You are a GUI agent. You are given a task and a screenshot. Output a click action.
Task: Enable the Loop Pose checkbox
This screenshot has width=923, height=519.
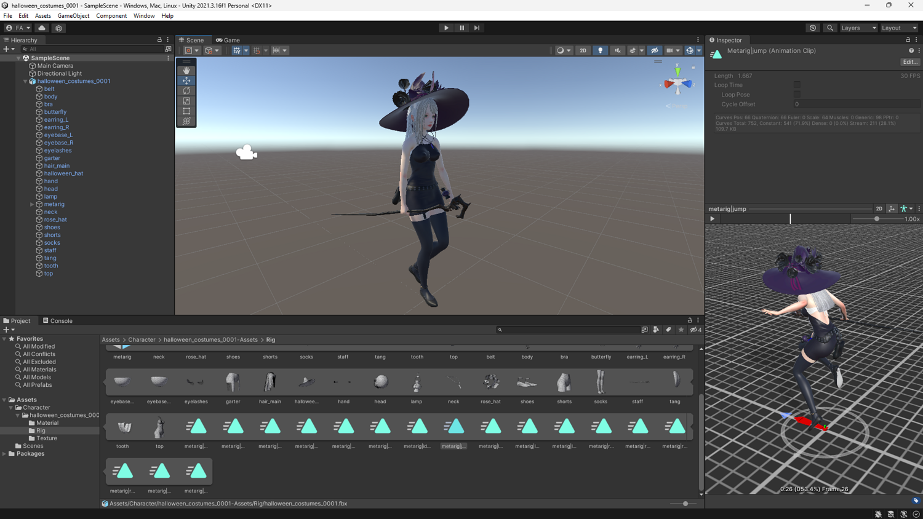pos(796,94)
